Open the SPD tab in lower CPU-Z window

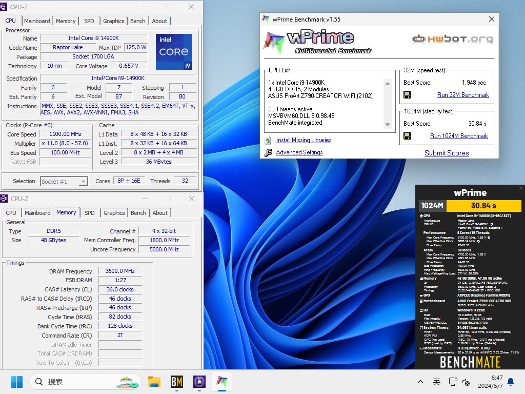coord(89,213)
